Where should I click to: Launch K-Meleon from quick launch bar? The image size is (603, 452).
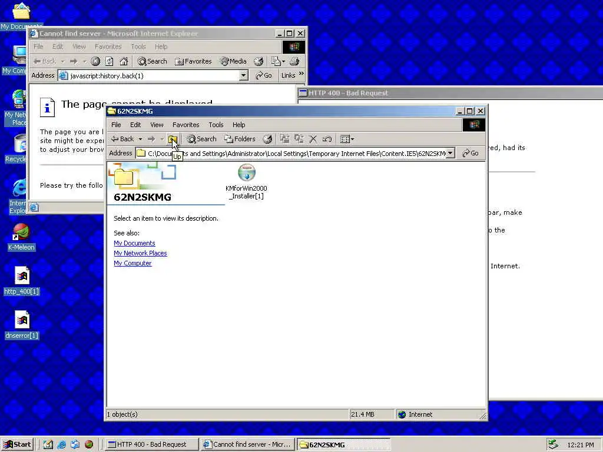pyautogui.click(x=89, y=444)
